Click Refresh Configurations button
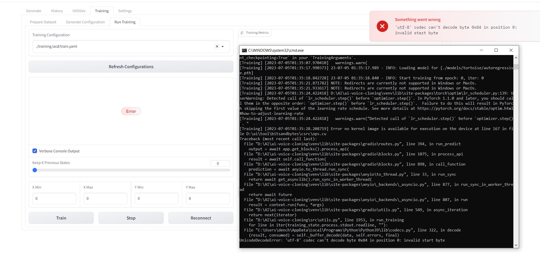The width and height of the screenshot is (540, 255). (x=131, y=67)
